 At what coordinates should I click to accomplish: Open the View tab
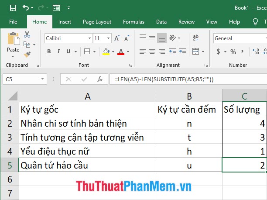click(212, 22)
